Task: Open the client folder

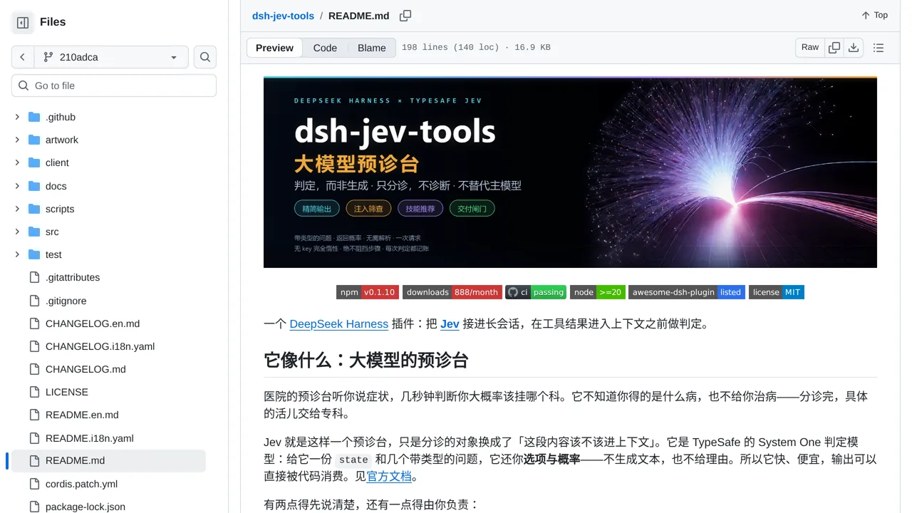Action: click(x=57, y=162)
